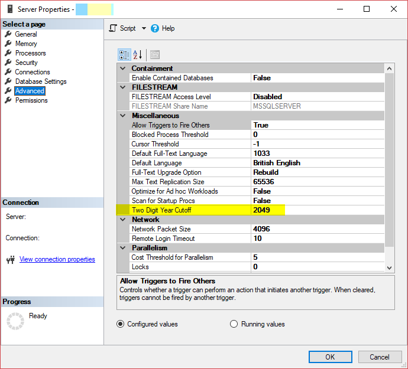Open the Script dropdown arrow
Image resolution: width=408 pixels, height=369 pixels.
[x=144, y=28]
